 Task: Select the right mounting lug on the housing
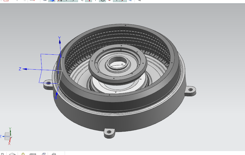(190, 91)
